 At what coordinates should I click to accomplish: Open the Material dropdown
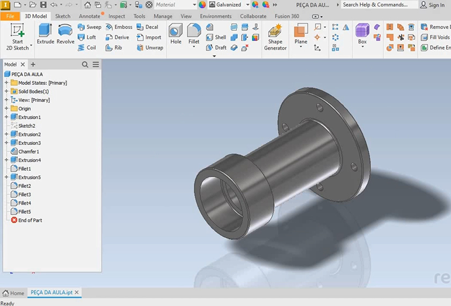click(x=194, y=5)
